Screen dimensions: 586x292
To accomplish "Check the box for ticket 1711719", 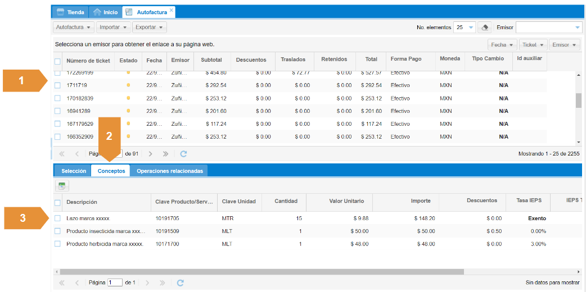I will (57, 85).
